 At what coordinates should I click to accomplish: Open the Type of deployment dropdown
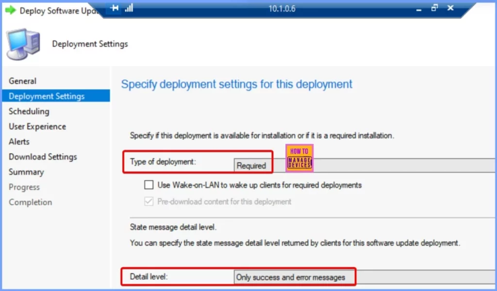(x=365, y=165)
